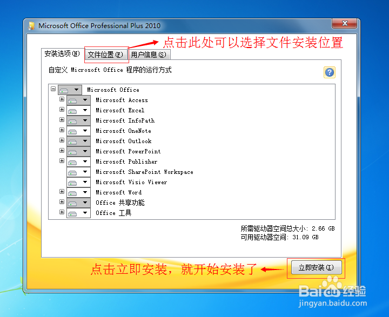Select Microsoft Office root label
The image size is (389, 317).
[x=113, y=90]
